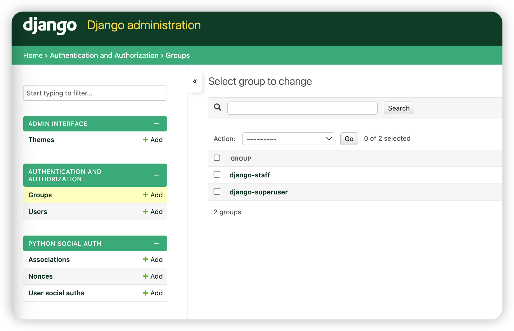Collapse sidebar with double chevron icon
This screenshot has height=331, width=514.
tap(195, 81)
